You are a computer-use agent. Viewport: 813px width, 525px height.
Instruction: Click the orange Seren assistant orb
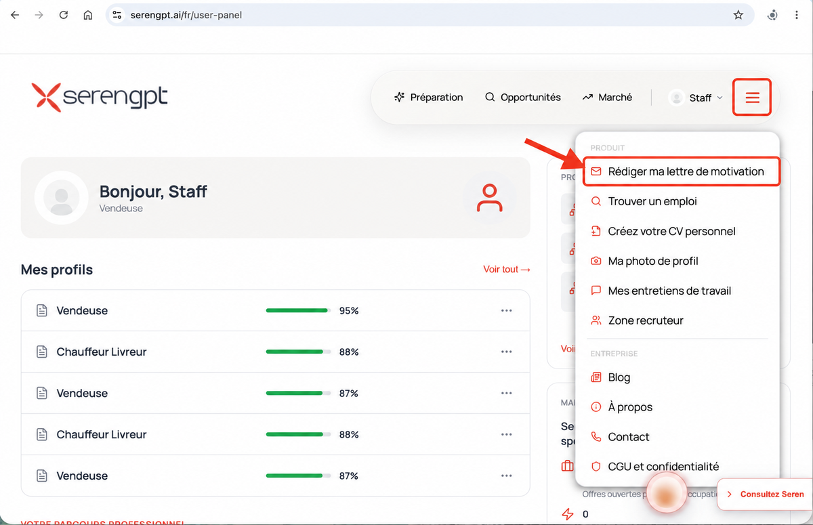(x=666, y=492)
